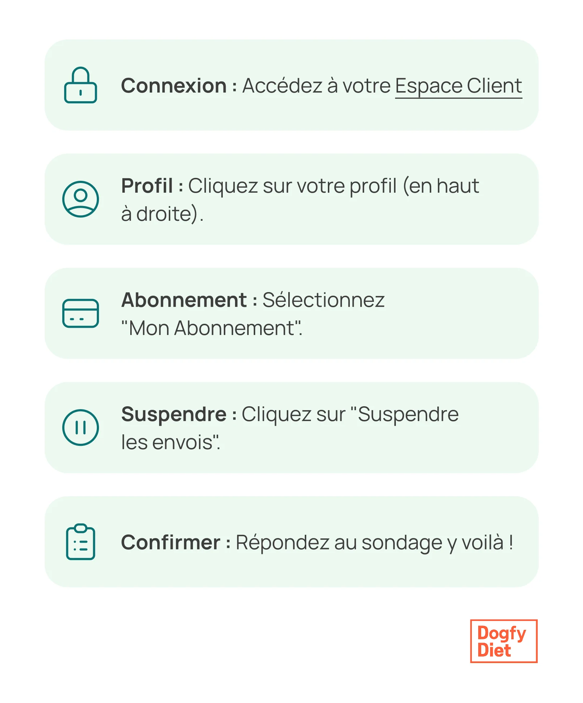This screenshot has height=703, width=583.
Task: Click "Cliquez sur" in the Suspendre card
Action: coord(293,414)
